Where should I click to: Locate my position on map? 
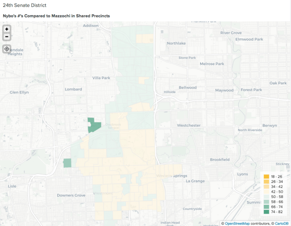point(7,49)
